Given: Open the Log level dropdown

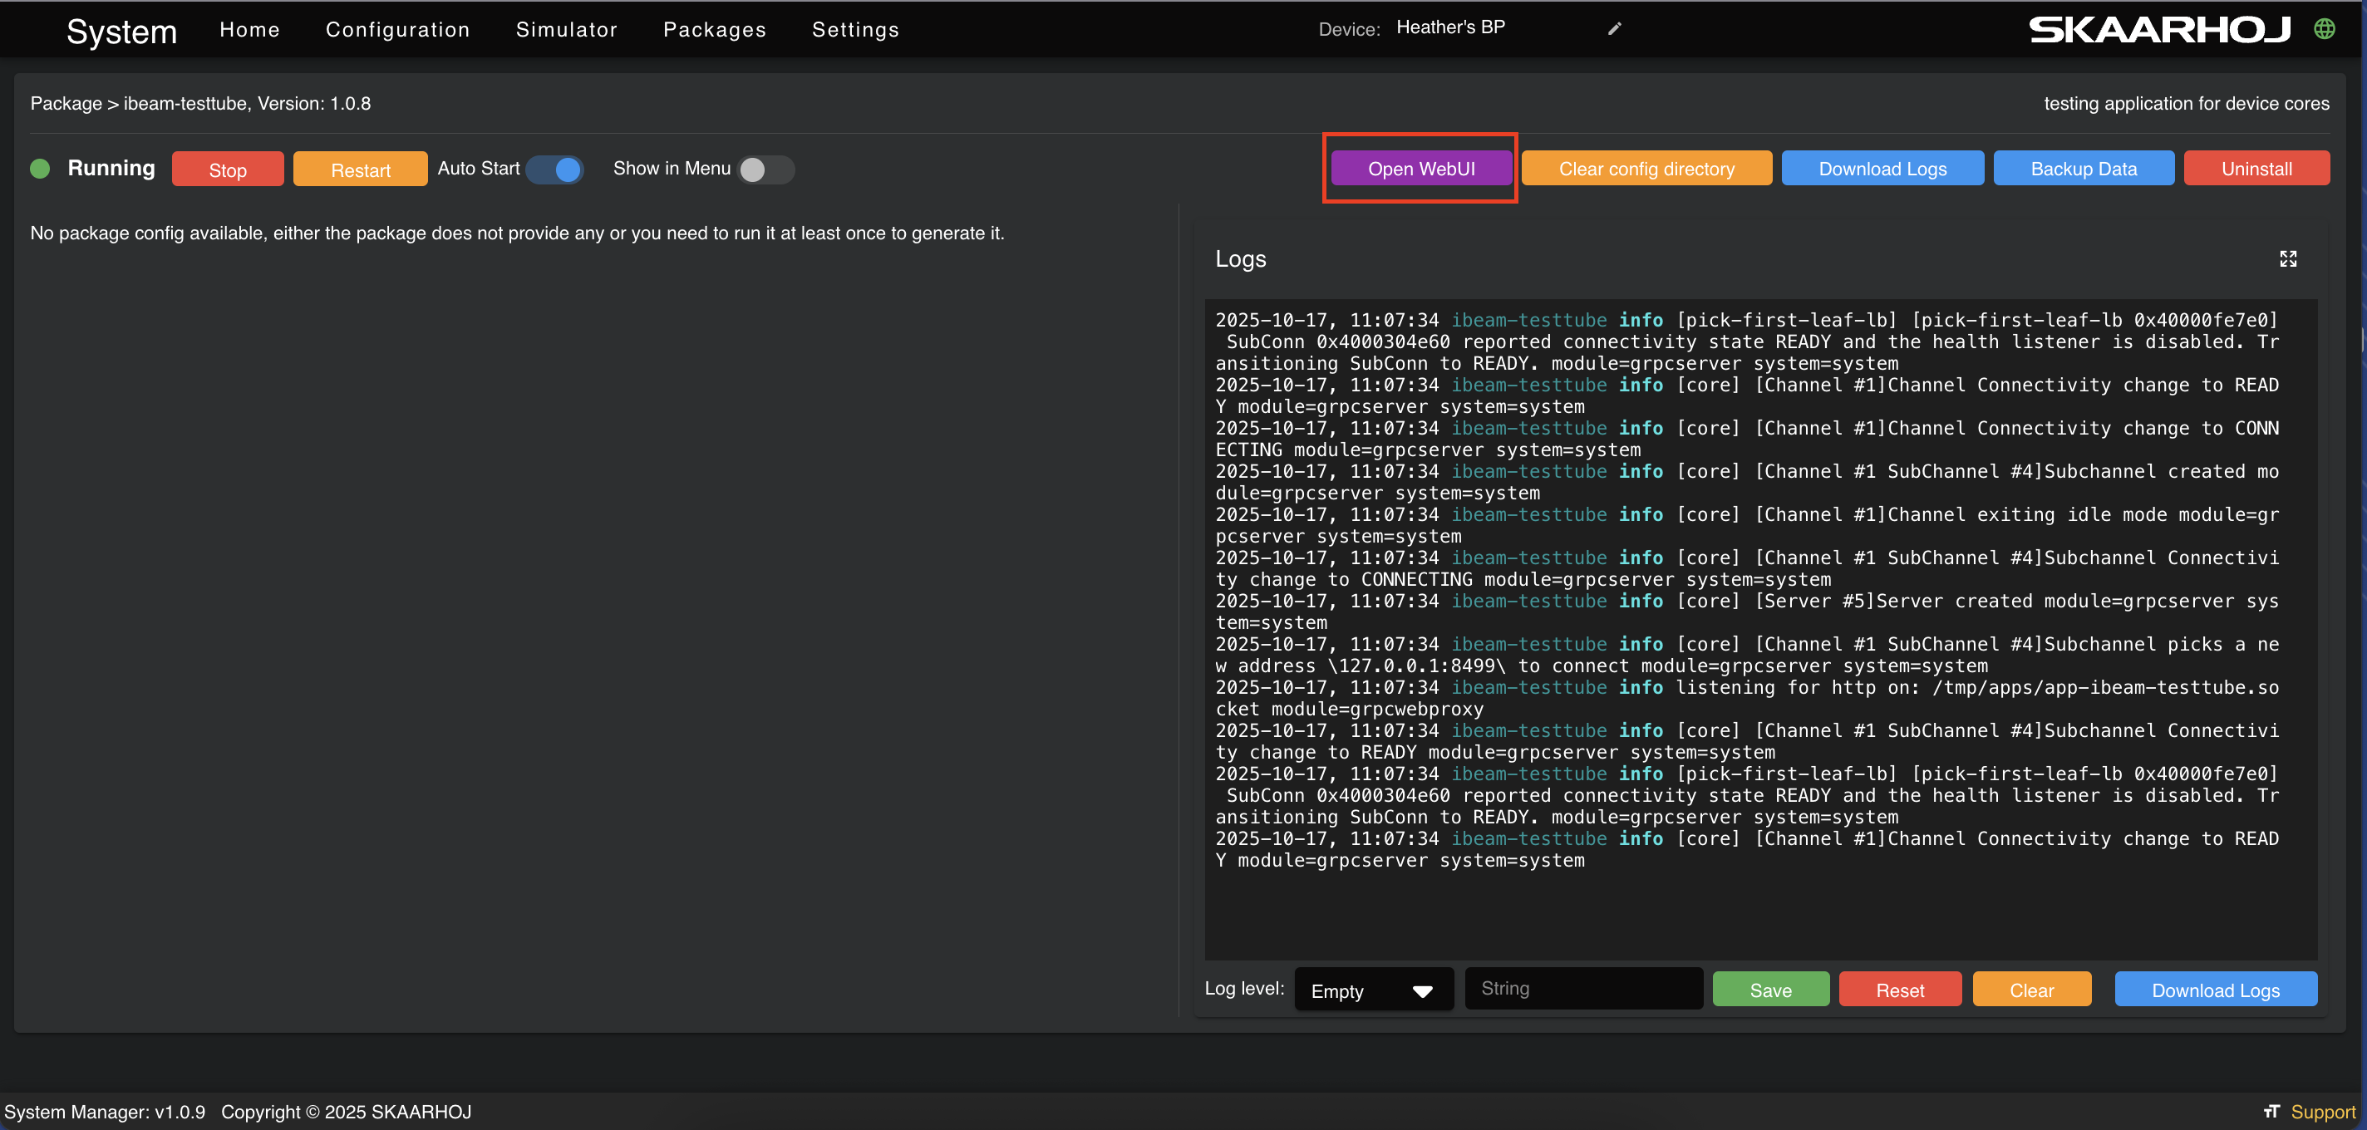Looking at the screenshot, I should pyautogui.click(x=1373, y=990).
